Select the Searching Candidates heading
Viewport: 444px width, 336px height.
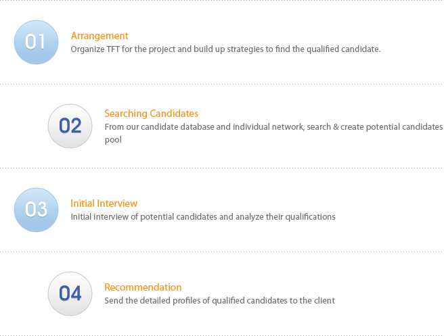point(151,114)
